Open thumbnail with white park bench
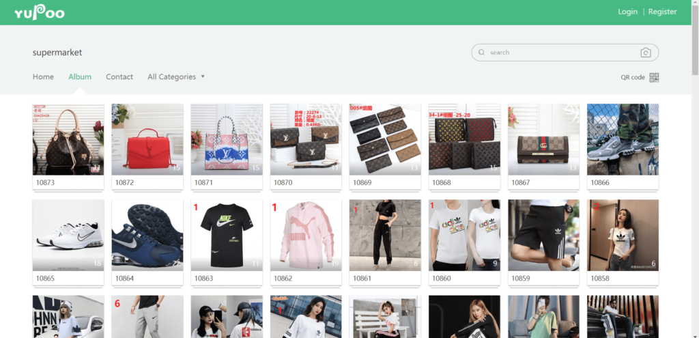 pyautogui.click(x=385, y=317)
